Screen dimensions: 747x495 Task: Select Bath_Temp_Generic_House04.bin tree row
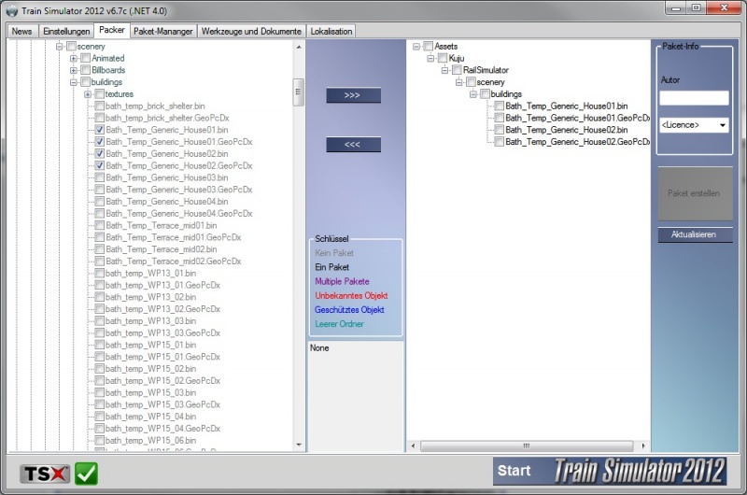167,202
